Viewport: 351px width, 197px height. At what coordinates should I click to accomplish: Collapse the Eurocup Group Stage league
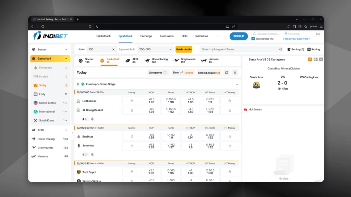(x=237, y=84)
